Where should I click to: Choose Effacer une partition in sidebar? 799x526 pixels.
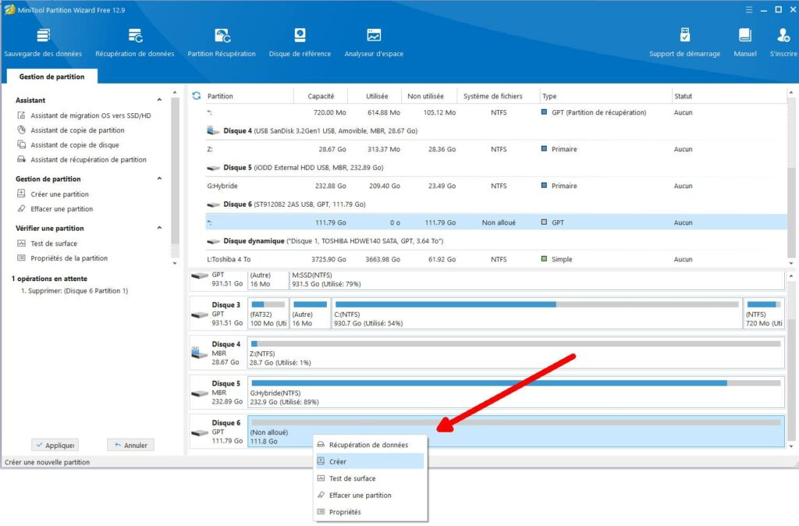[55, 209]
